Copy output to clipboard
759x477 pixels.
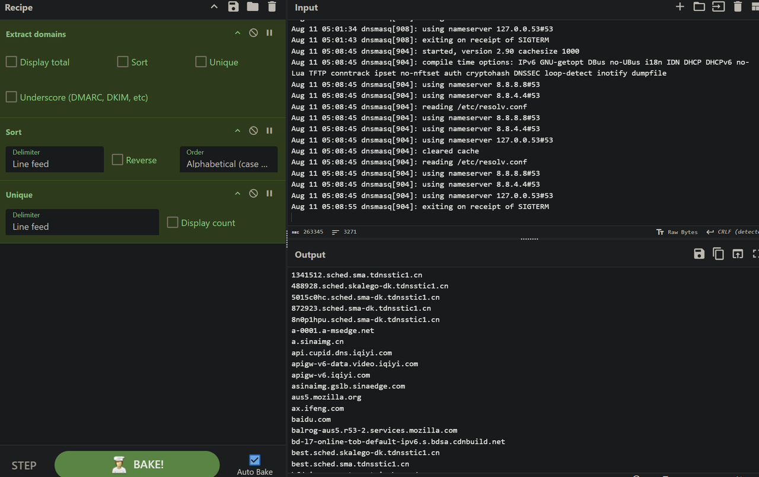tap(718, 254)
